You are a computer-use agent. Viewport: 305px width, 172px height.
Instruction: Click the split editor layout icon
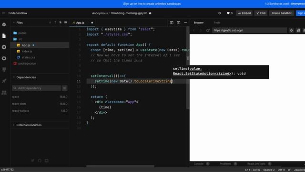pos(172,22)
